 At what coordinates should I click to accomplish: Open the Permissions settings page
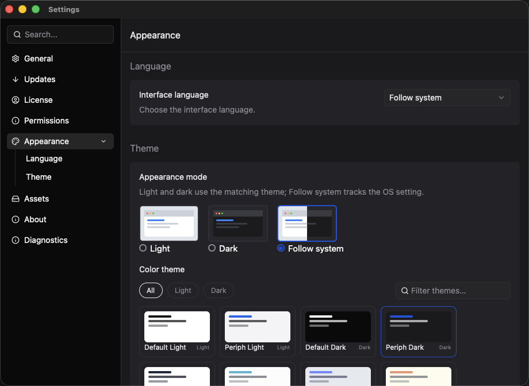tap(60, 121)
